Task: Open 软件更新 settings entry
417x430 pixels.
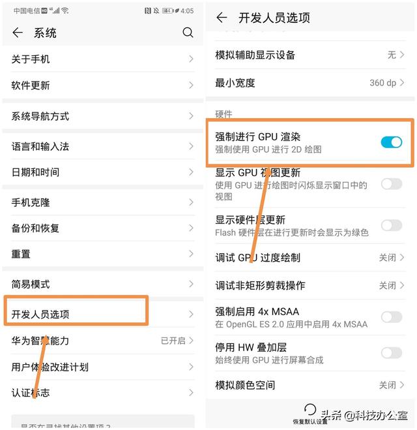Action: (x=103, y=85)
